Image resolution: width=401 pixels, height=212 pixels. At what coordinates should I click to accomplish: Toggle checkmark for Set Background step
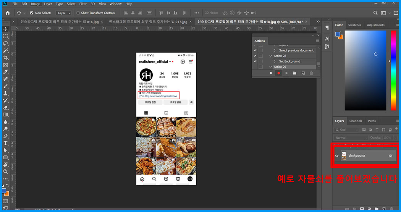tap(255, 61)
